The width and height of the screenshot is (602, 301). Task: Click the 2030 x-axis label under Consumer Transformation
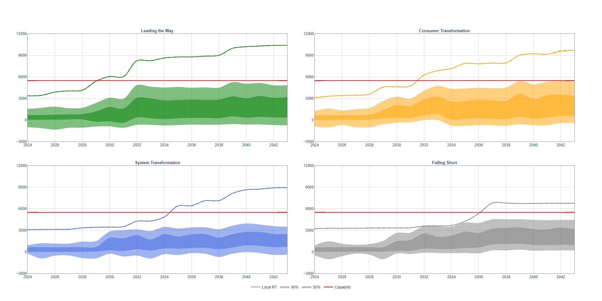(x=397, y=145)
